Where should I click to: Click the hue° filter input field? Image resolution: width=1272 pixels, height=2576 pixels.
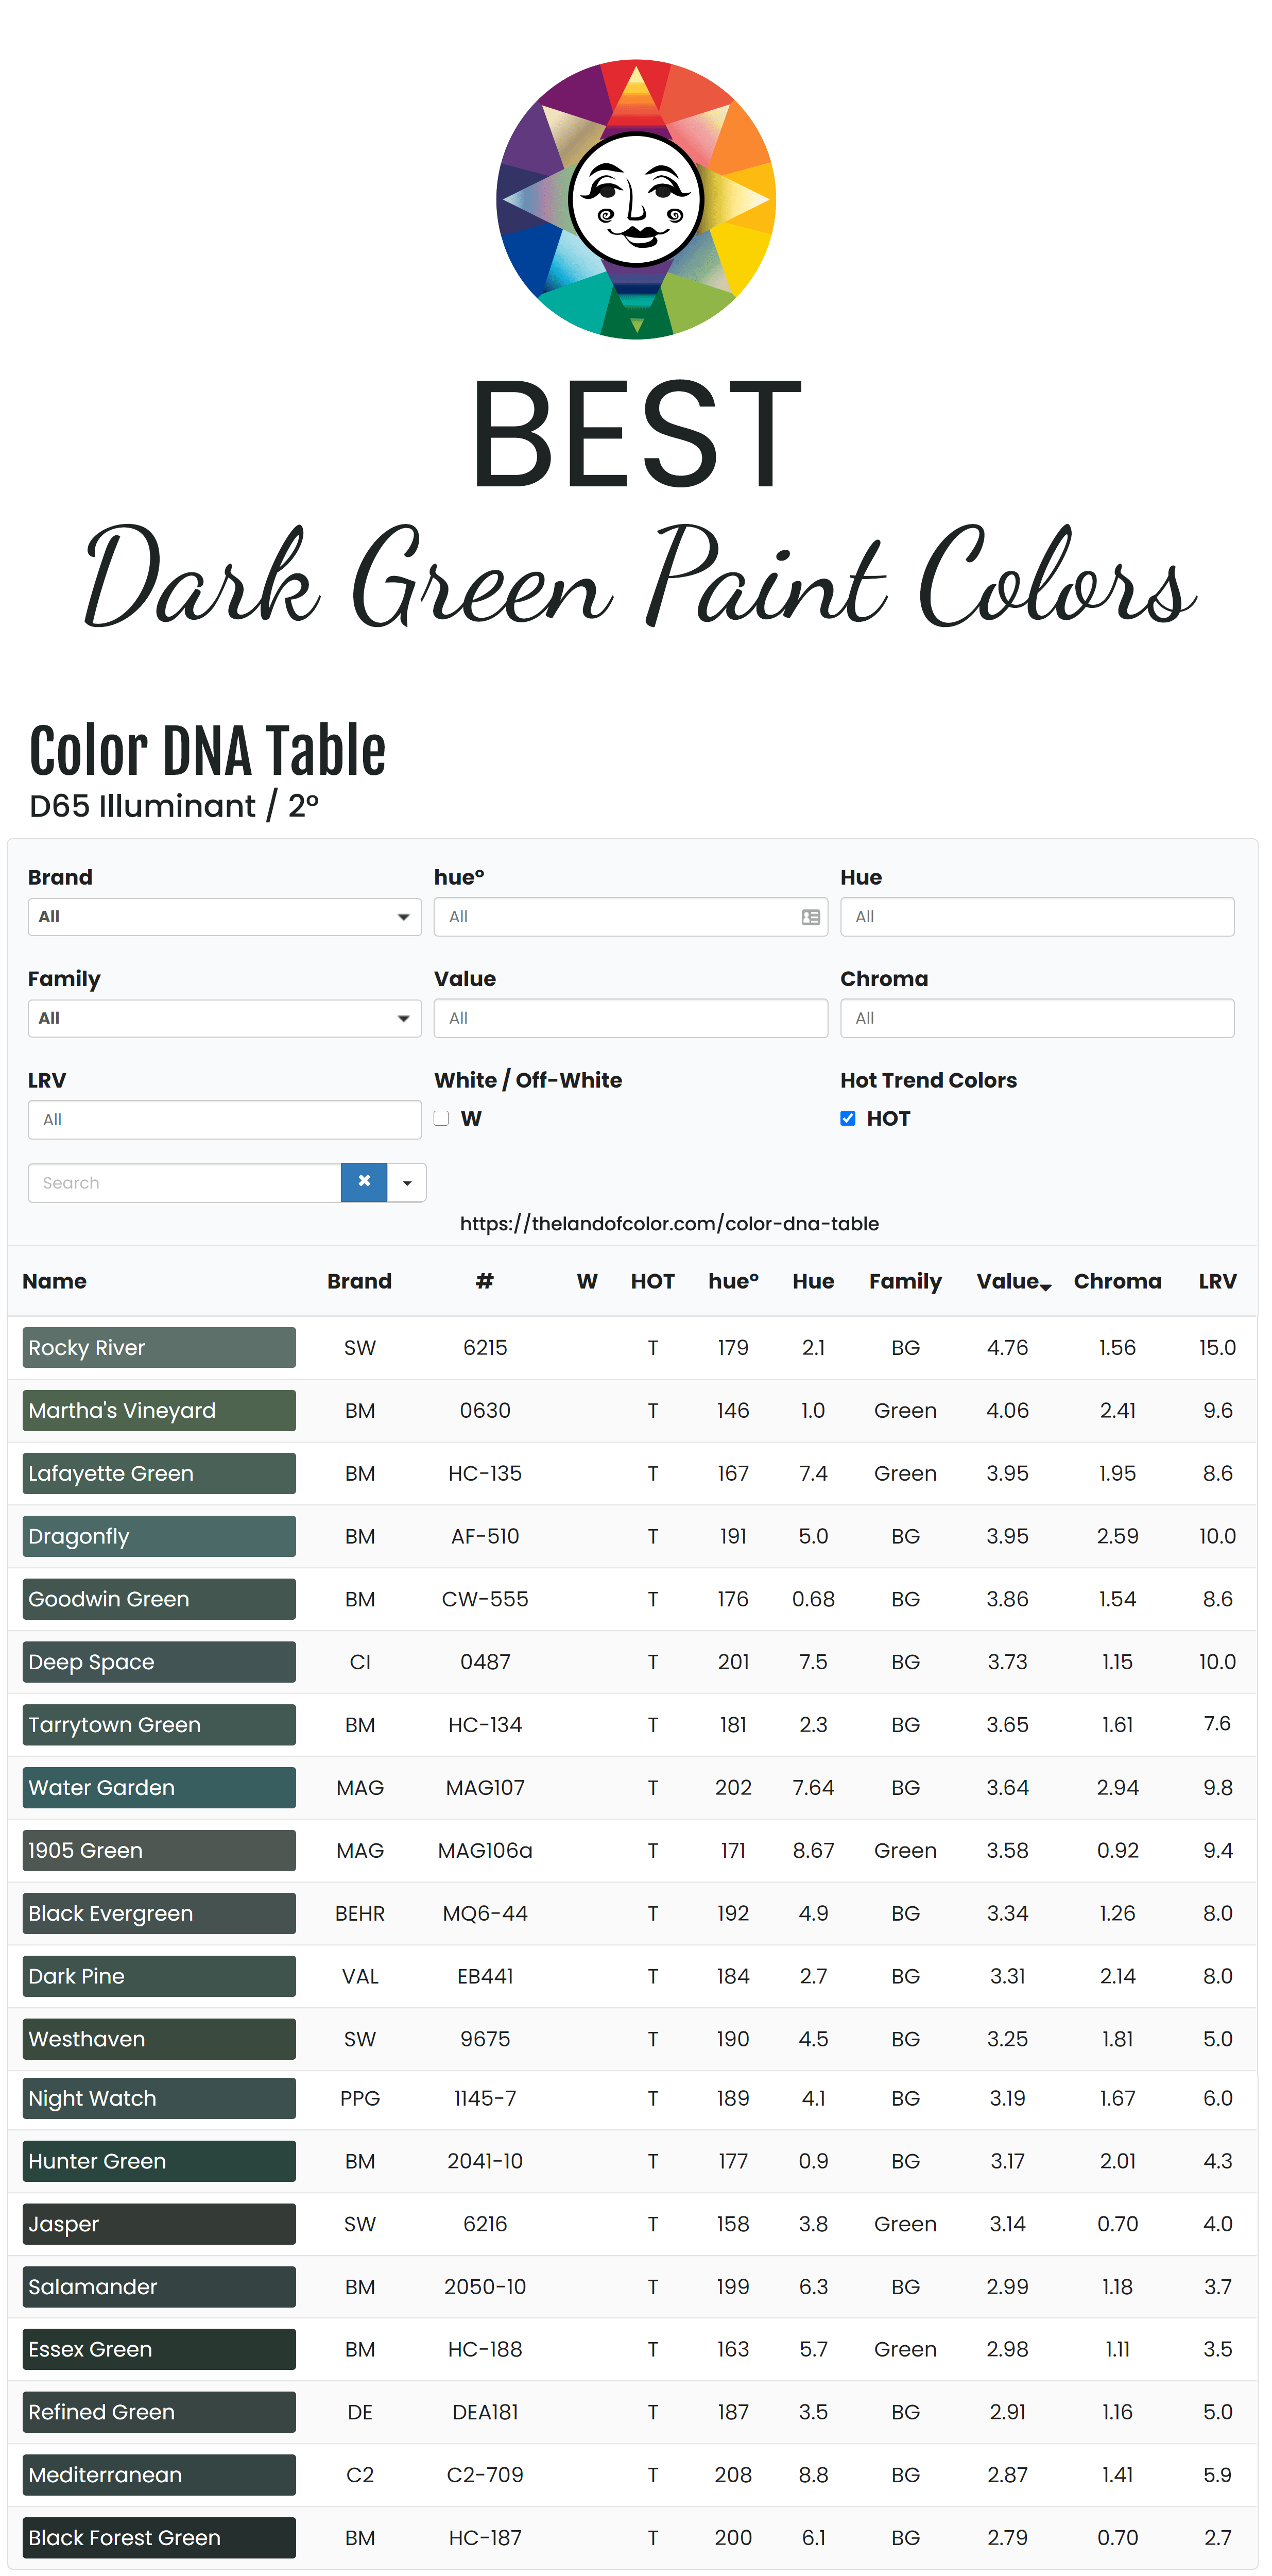pos(620,916)
